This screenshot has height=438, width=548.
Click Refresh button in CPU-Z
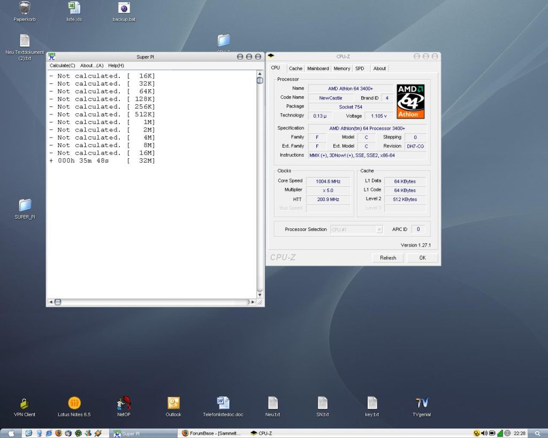(388, 258)
